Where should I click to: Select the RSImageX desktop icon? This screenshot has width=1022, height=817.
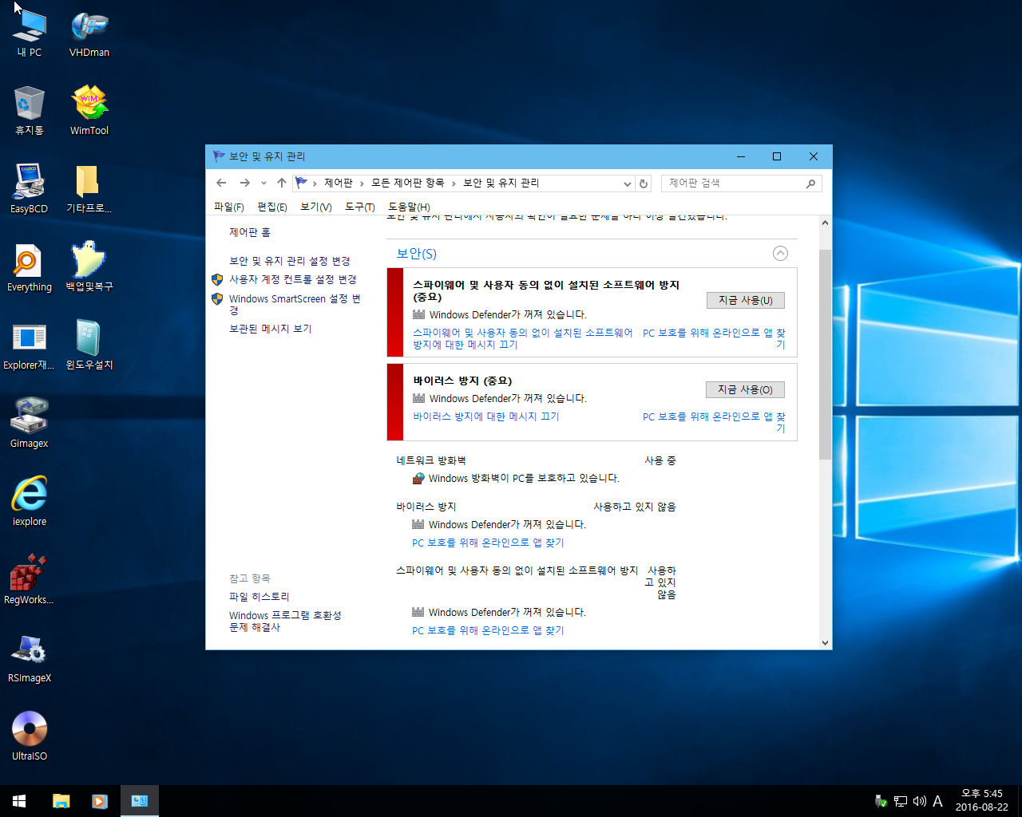(x=30, y=658)
